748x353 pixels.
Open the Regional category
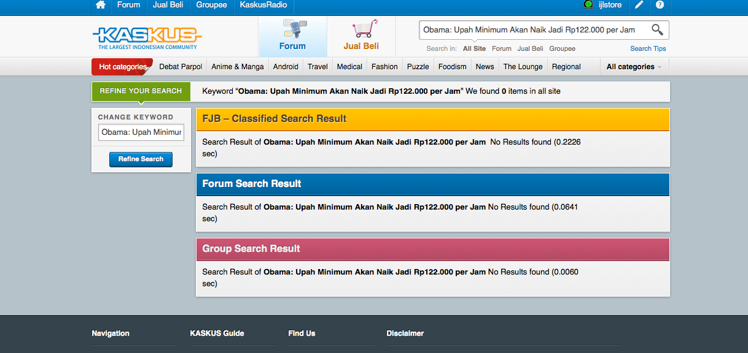(x=566, y=67)
